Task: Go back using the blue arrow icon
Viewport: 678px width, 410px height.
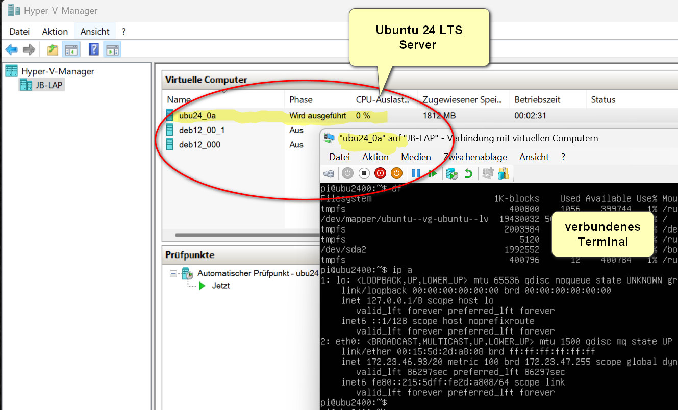Action: click(x=12, y=49)
